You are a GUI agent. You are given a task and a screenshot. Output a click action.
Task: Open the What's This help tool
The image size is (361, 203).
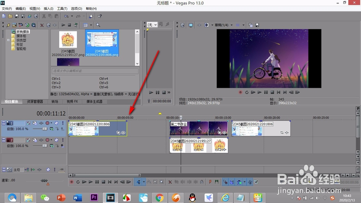[100, 16]
